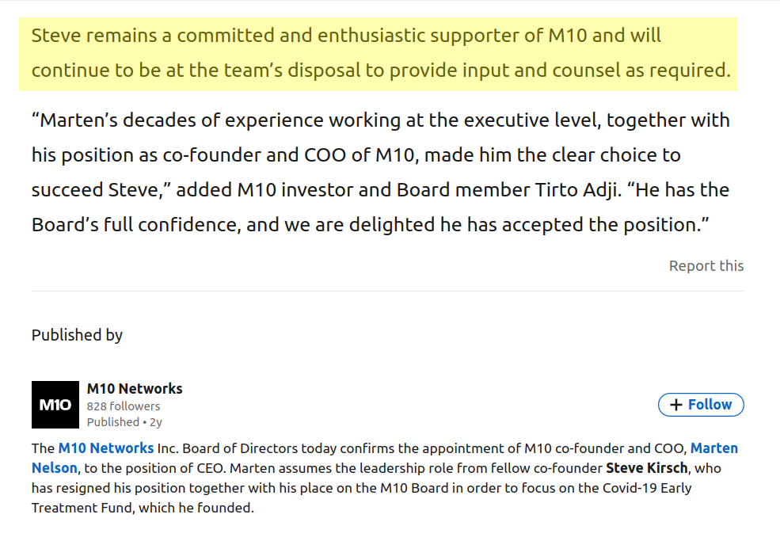Screen dimensions: 780x541
Task: Click the 'Published • 2y' timestamp
Action: pos(124,422)
